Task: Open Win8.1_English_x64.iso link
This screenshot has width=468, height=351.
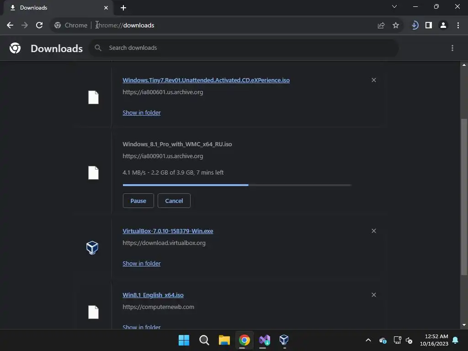Action: 153,295
